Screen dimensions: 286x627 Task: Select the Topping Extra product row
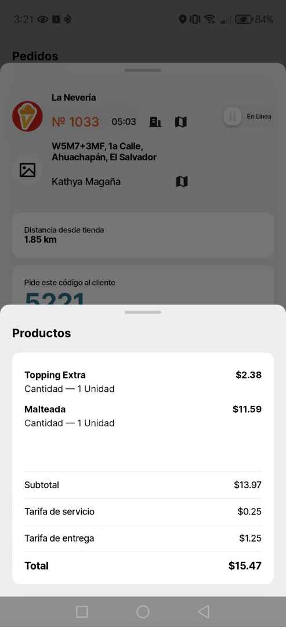[143, 381]
